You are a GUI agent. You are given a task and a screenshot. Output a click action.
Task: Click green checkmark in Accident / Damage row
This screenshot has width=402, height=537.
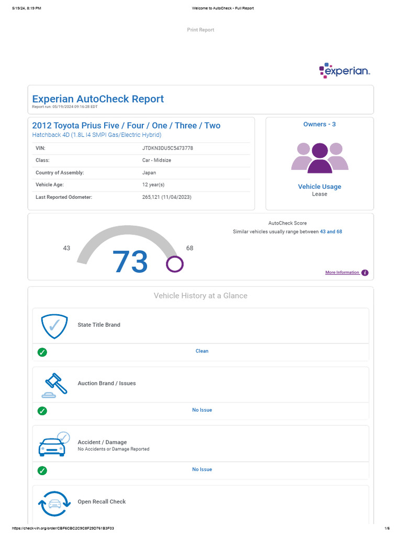click(42, 470)
